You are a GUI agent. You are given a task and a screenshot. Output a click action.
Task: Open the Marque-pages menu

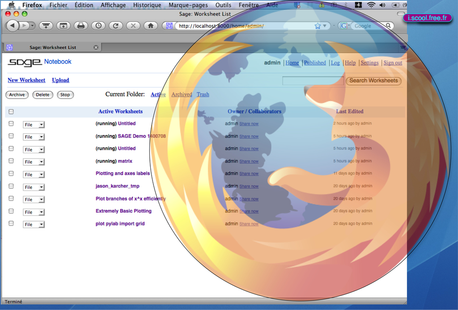click(188, 5)
